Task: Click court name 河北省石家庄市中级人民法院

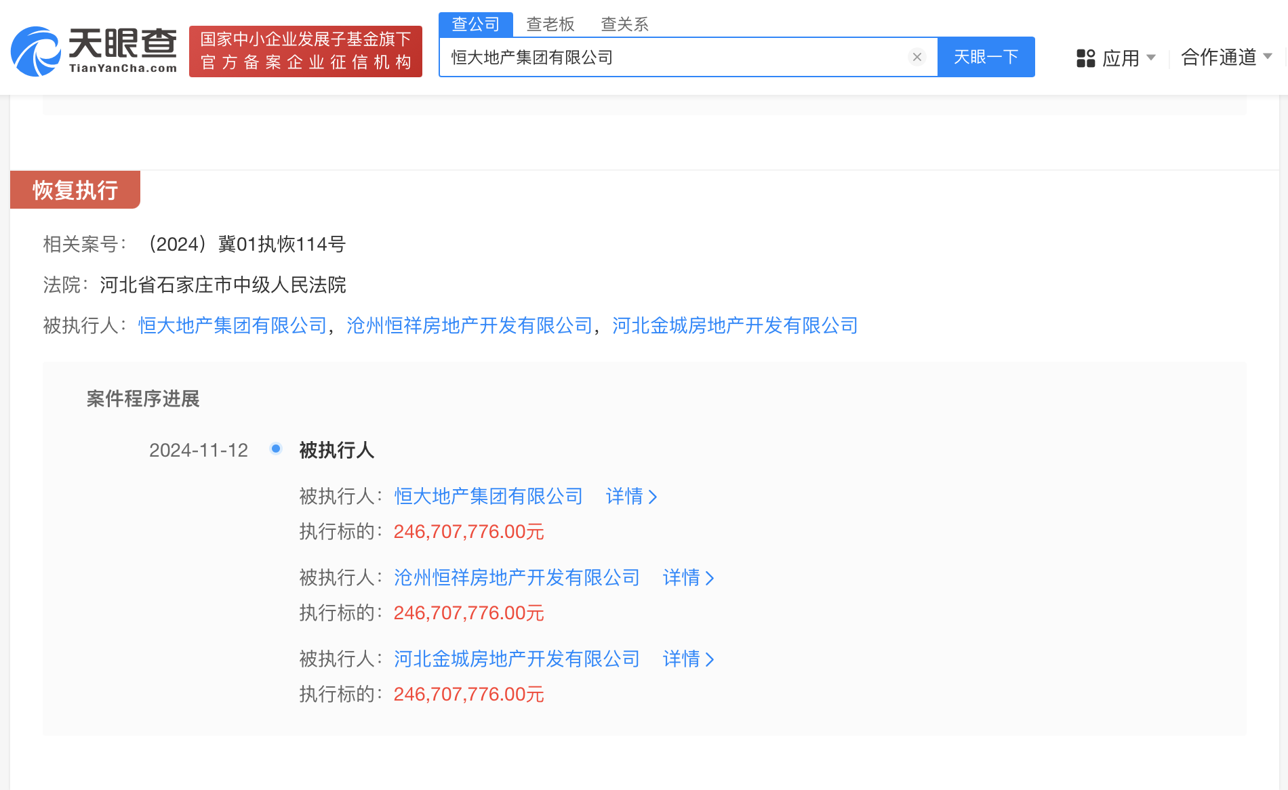Action: [x=223, y=285]
